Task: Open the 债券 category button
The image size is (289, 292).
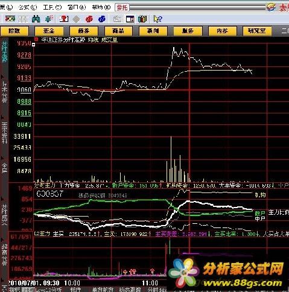Action: point(84,31)
